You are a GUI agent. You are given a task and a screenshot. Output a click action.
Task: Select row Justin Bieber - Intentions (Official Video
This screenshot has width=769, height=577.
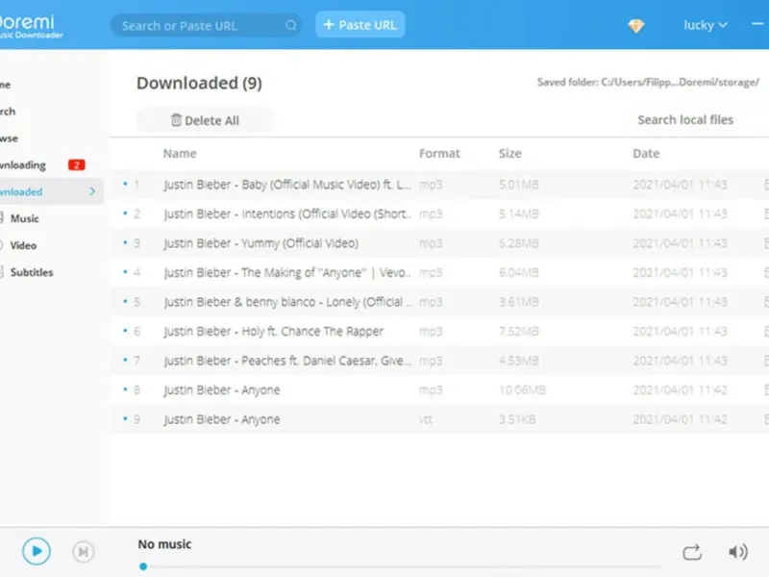pyautogui.click(x=439, y=213)
